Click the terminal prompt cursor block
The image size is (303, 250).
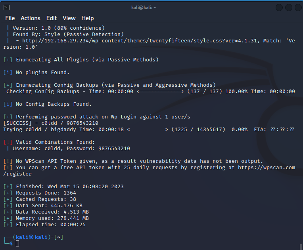pos(17,243)
